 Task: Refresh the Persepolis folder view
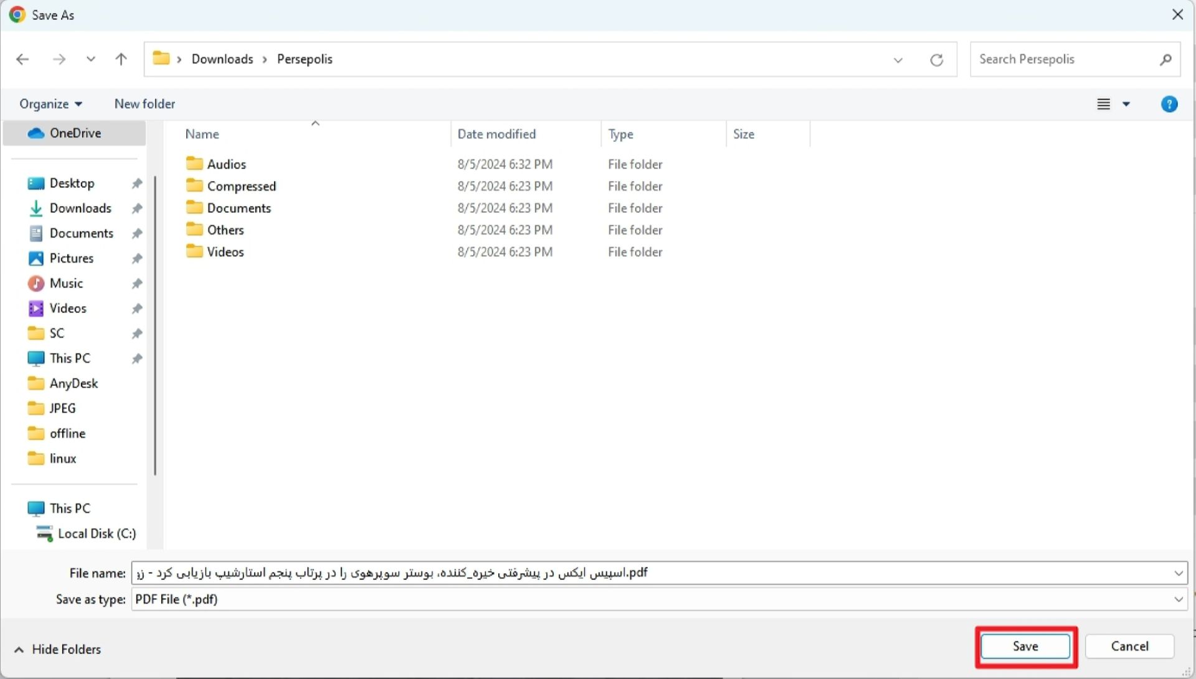pyautogui.click(x=936, y=60)
